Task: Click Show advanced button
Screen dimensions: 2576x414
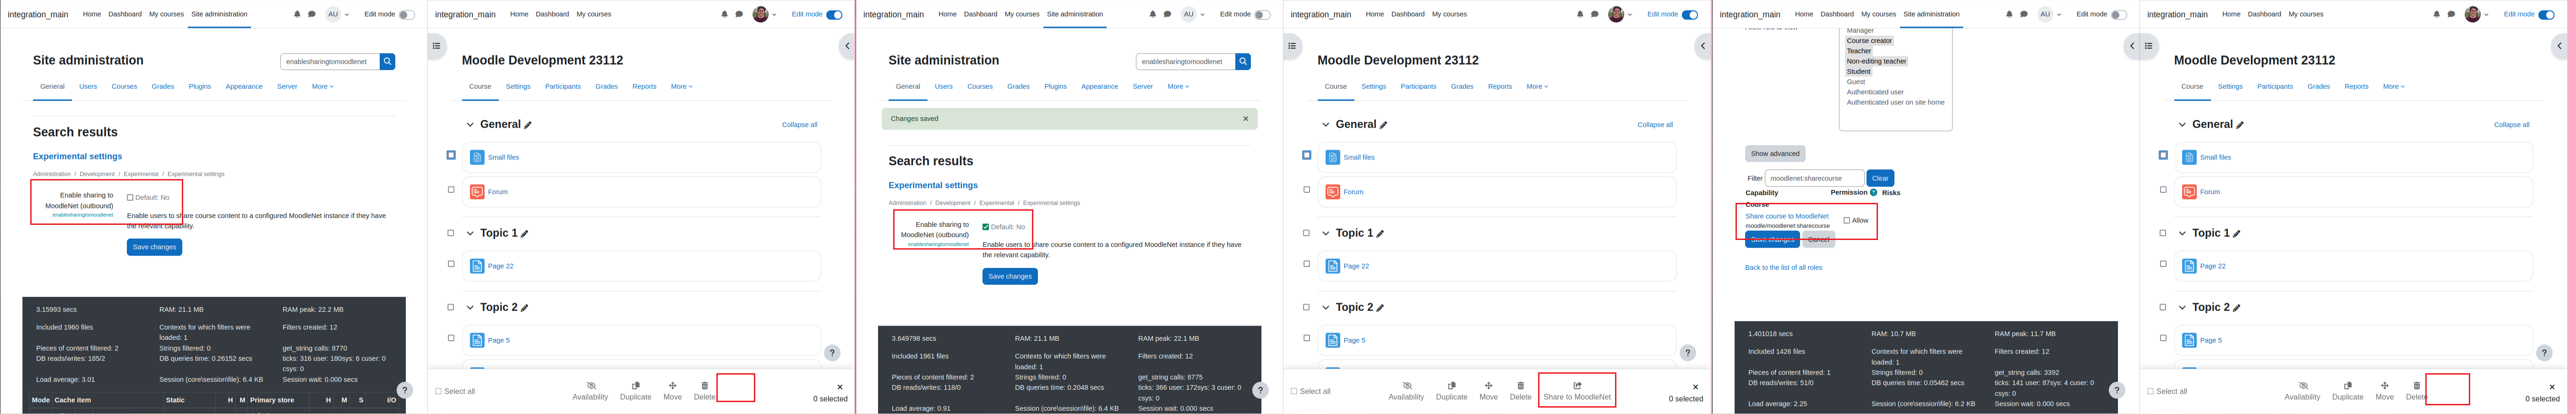Action: coord(1775,154)
